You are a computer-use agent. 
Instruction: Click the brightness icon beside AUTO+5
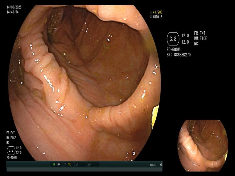click(151, 17)
